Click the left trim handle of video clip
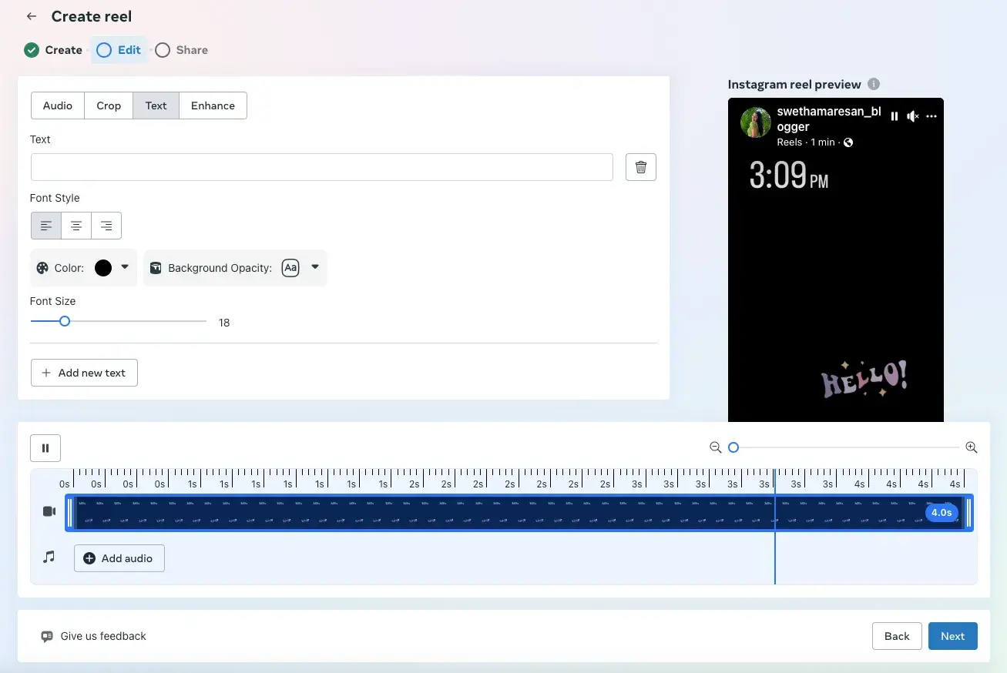The height and width of the screenshot is (673, 1007). coord(70,513)
